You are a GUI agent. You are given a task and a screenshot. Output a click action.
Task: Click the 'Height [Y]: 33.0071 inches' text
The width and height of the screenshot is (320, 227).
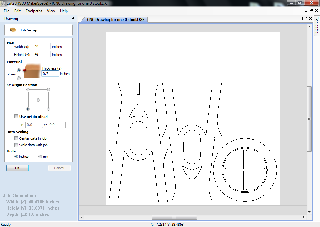pyautogui.click(x=33, y=208)
